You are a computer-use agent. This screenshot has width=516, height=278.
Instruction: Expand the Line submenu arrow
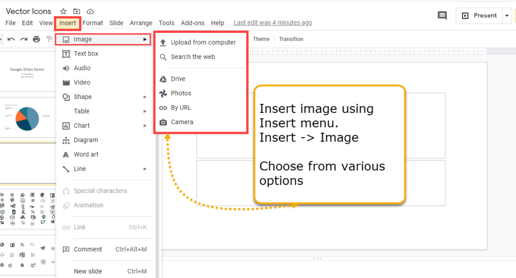click(x=145, y=169)
